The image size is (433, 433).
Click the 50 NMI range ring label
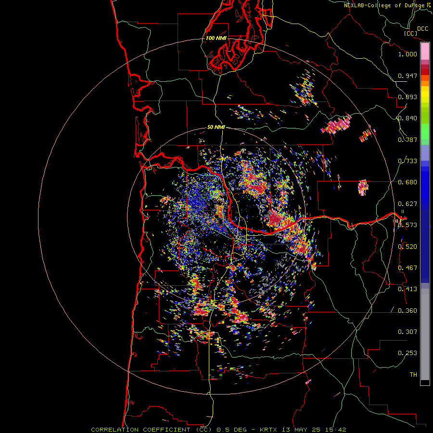click(216, 127)
